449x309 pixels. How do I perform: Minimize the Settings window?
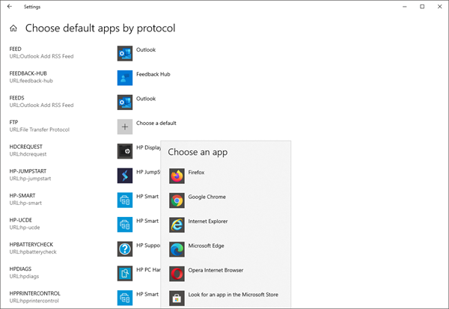pos(405,6)
